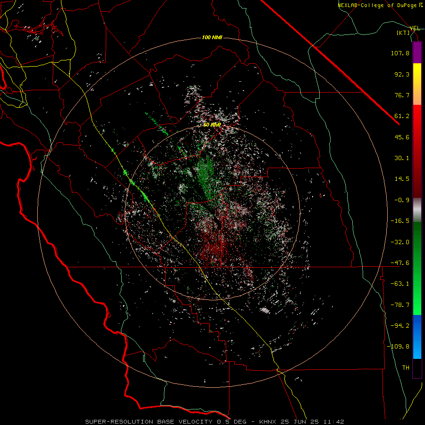Click the 76.7 velocity scale value
Screen dimensions: 425x425
(402, 95)
